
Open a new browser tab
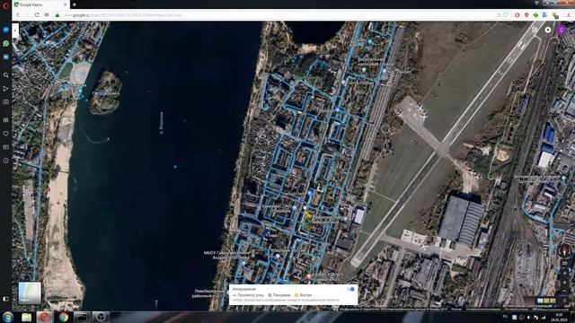coord(74,4)
